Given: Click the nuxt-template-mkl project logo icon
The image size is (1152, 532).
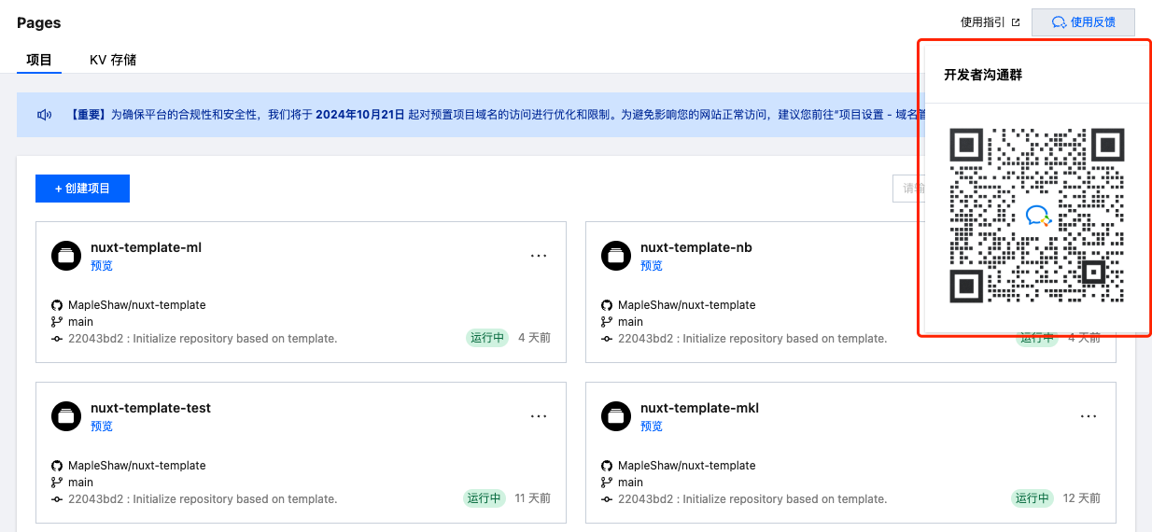Looking at the screenshot, I should pyautogui.click(x=616, y=416).
